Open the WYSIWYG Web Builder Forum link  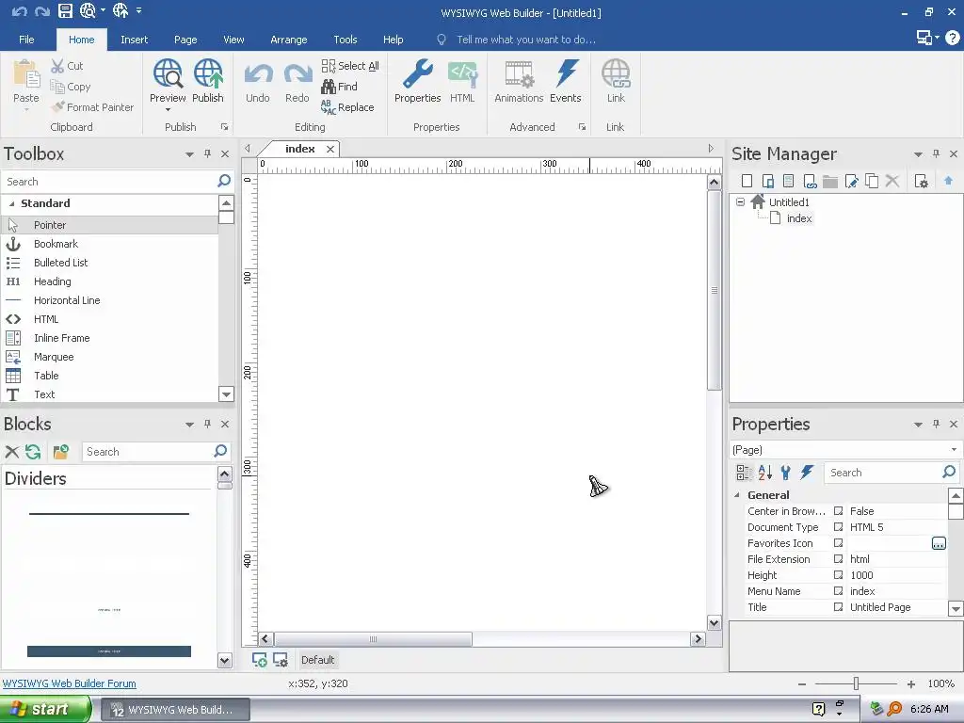(x=70, y=683)
